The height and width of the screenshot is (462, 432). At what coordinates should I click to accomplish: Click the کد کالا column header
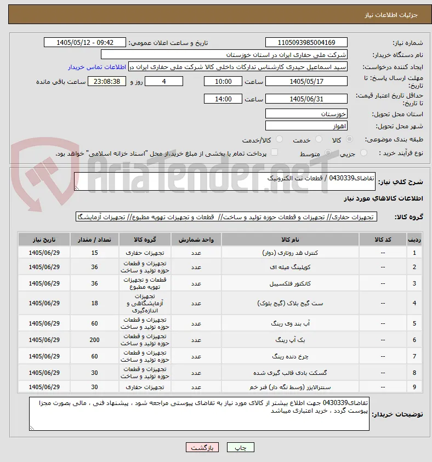point(383,239)
